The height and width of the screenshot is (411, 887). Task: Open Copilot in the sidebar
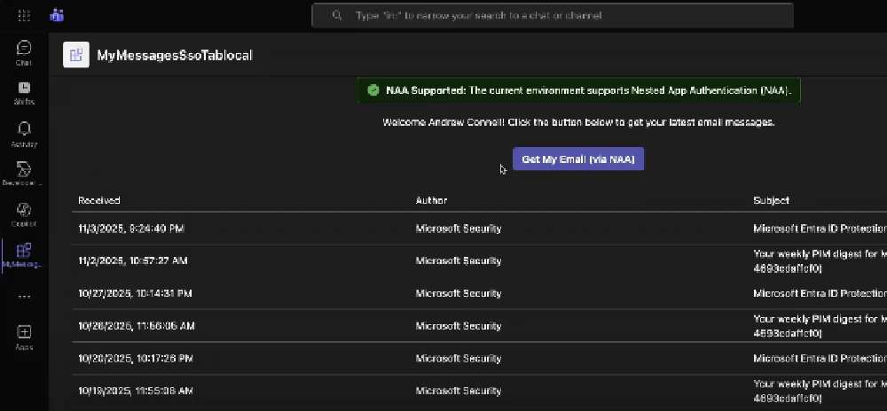pyautogui.click(x=24, y=214)
